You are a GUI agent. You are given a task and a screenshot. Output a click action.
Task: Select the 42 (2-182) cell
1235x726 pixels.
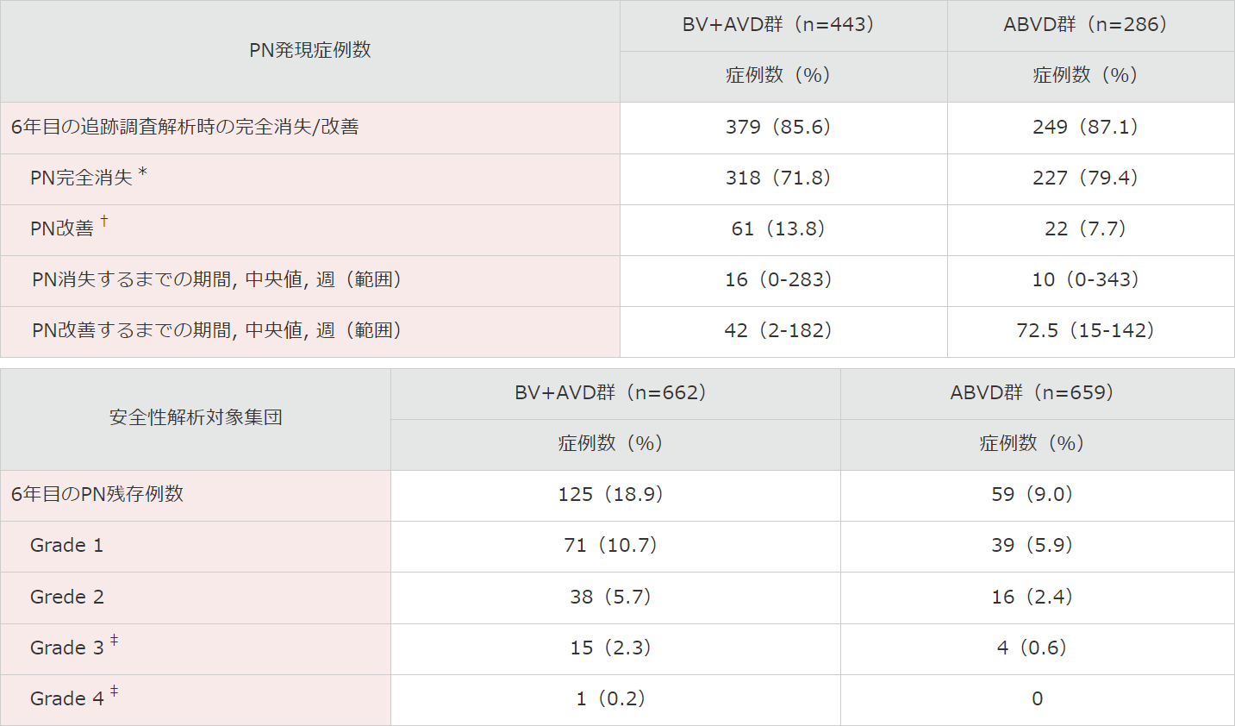click(x=783, y=331)
